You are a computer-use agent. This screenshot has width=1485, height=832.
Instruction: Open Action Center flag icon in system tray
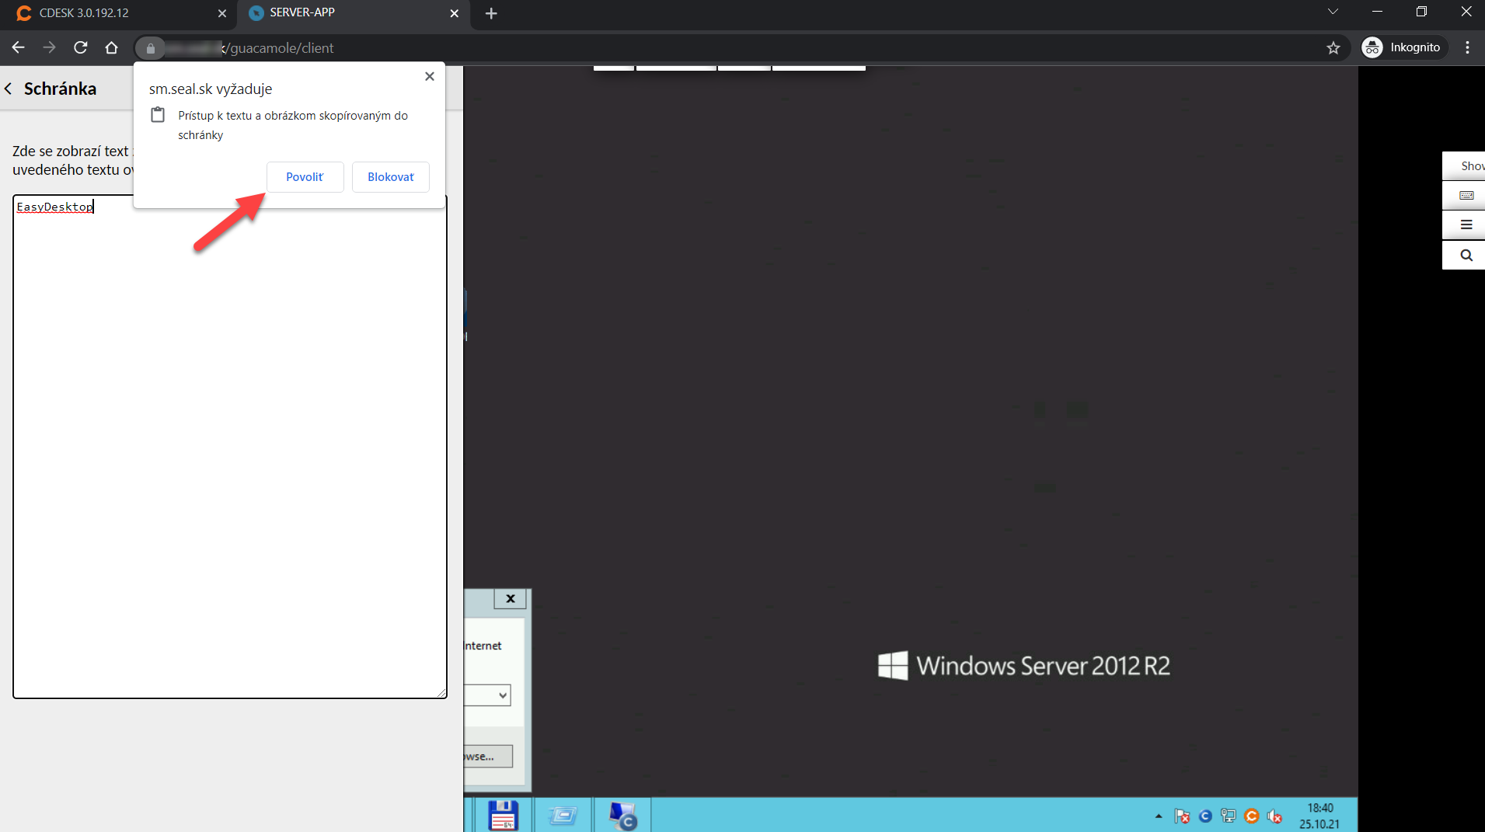[1182, 816]
